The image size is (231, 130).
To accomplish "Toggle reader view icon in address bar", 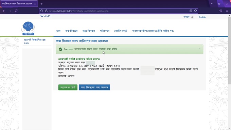I will pos(191,11).
